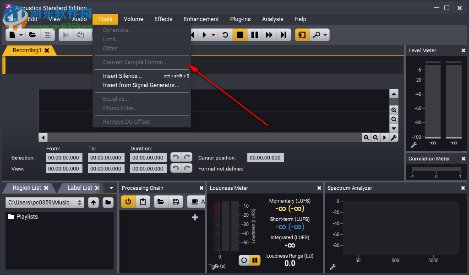The height and width of the screenshot is (275, 469).
Task: Add a plug-in to Processing Chain
Action: (x=195, y=218)
